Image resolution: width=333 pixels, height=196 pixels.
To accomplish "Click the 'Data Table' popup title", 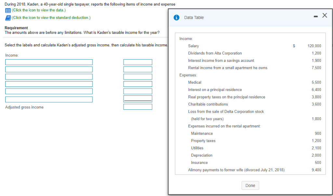I will click(x=194, y=18).
